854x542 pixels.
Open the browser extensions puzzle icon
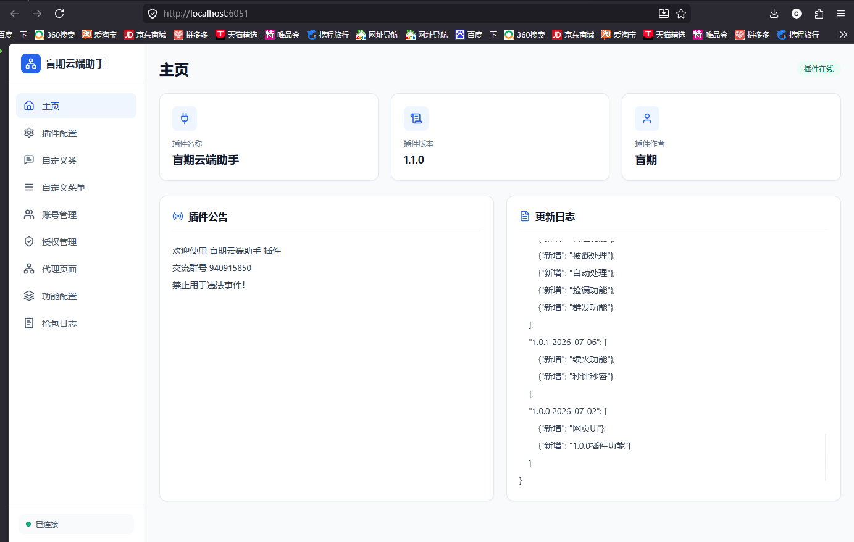819,14
